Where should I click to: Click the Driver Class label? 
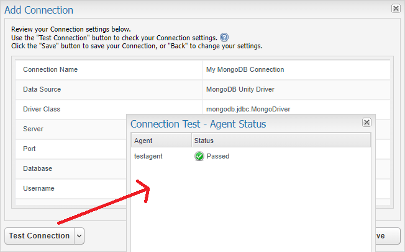(x=42, y=109)
